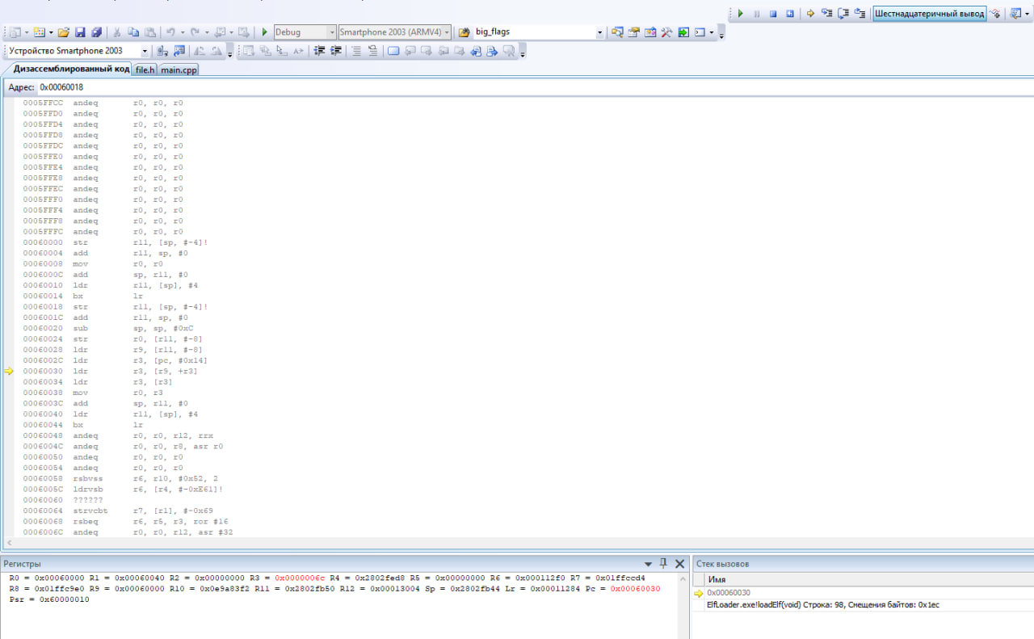Switch to the main.cpp tab
This screenshot has height=639, width=1034.
[x=178, y=69]
